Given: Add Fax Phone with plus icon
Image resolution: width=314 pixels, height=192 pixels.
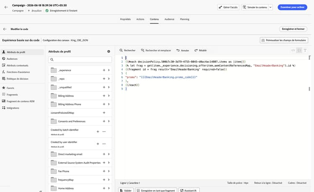Looking at the screenshot, I should point(104,171).
